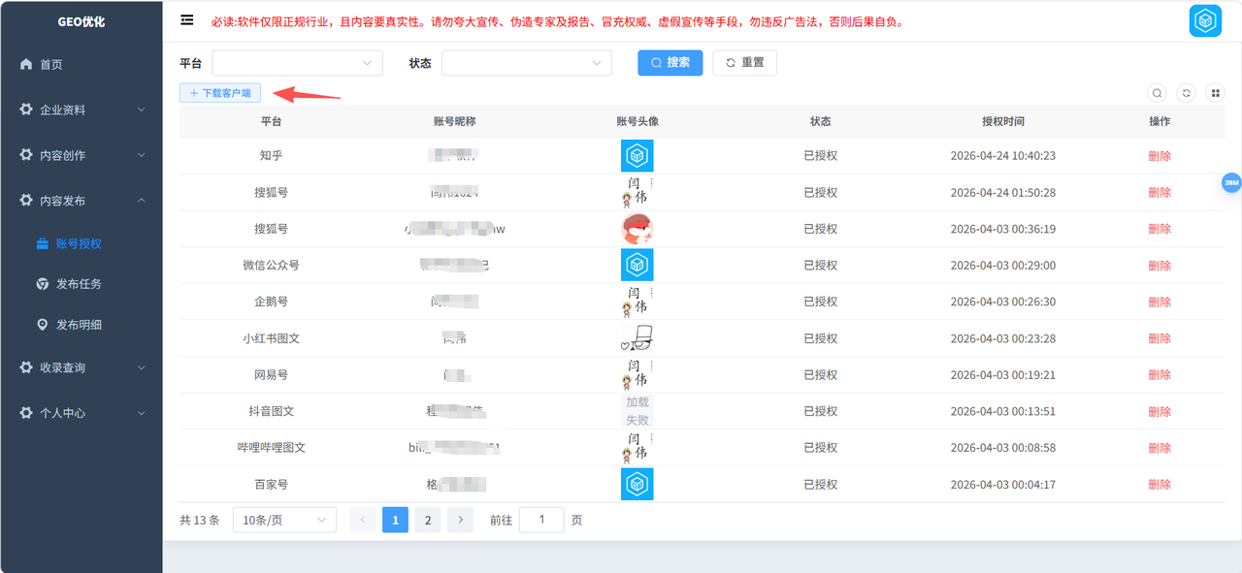Viewport: 1242px width, 573px height.
Task: Delete the 抖音图文 account authorization
Action: (1160, 411)
